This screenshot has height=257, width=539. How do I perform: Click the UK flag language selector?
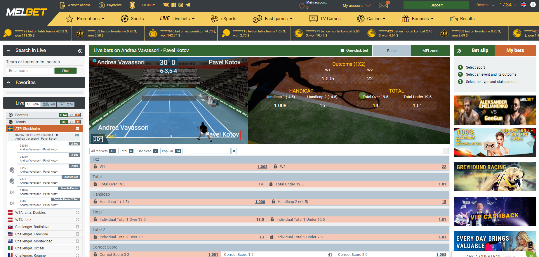tap(524, 5)
